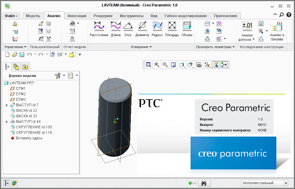This screenshot has width=295, height=189.
Task: Open Анализ в Simulate tool
Action: (x=277, y=31)
